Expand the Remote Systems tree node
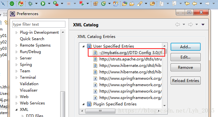The height and width of the screenshot is (117, 218). point(17,45)
